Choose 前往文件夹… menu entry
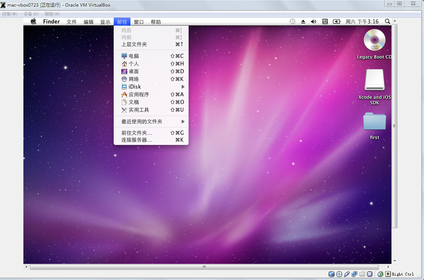This screenshot has width=424, height=280. click(151, 133)
